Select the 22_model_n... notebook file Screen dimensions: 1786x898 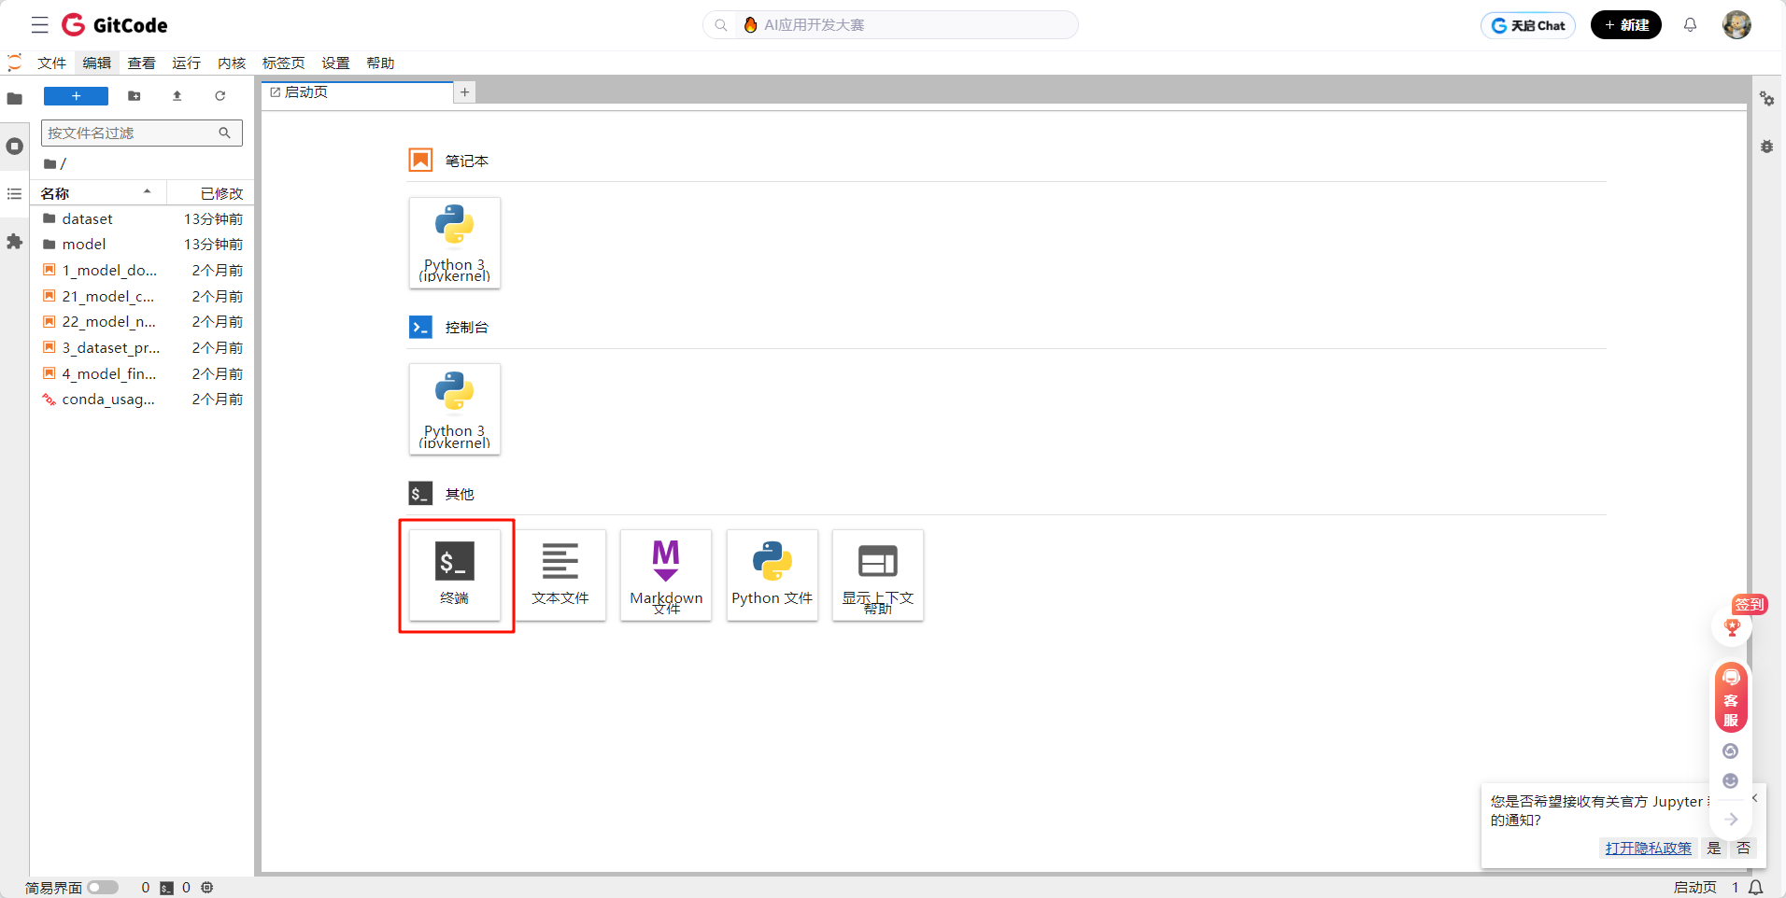(142, 321)
